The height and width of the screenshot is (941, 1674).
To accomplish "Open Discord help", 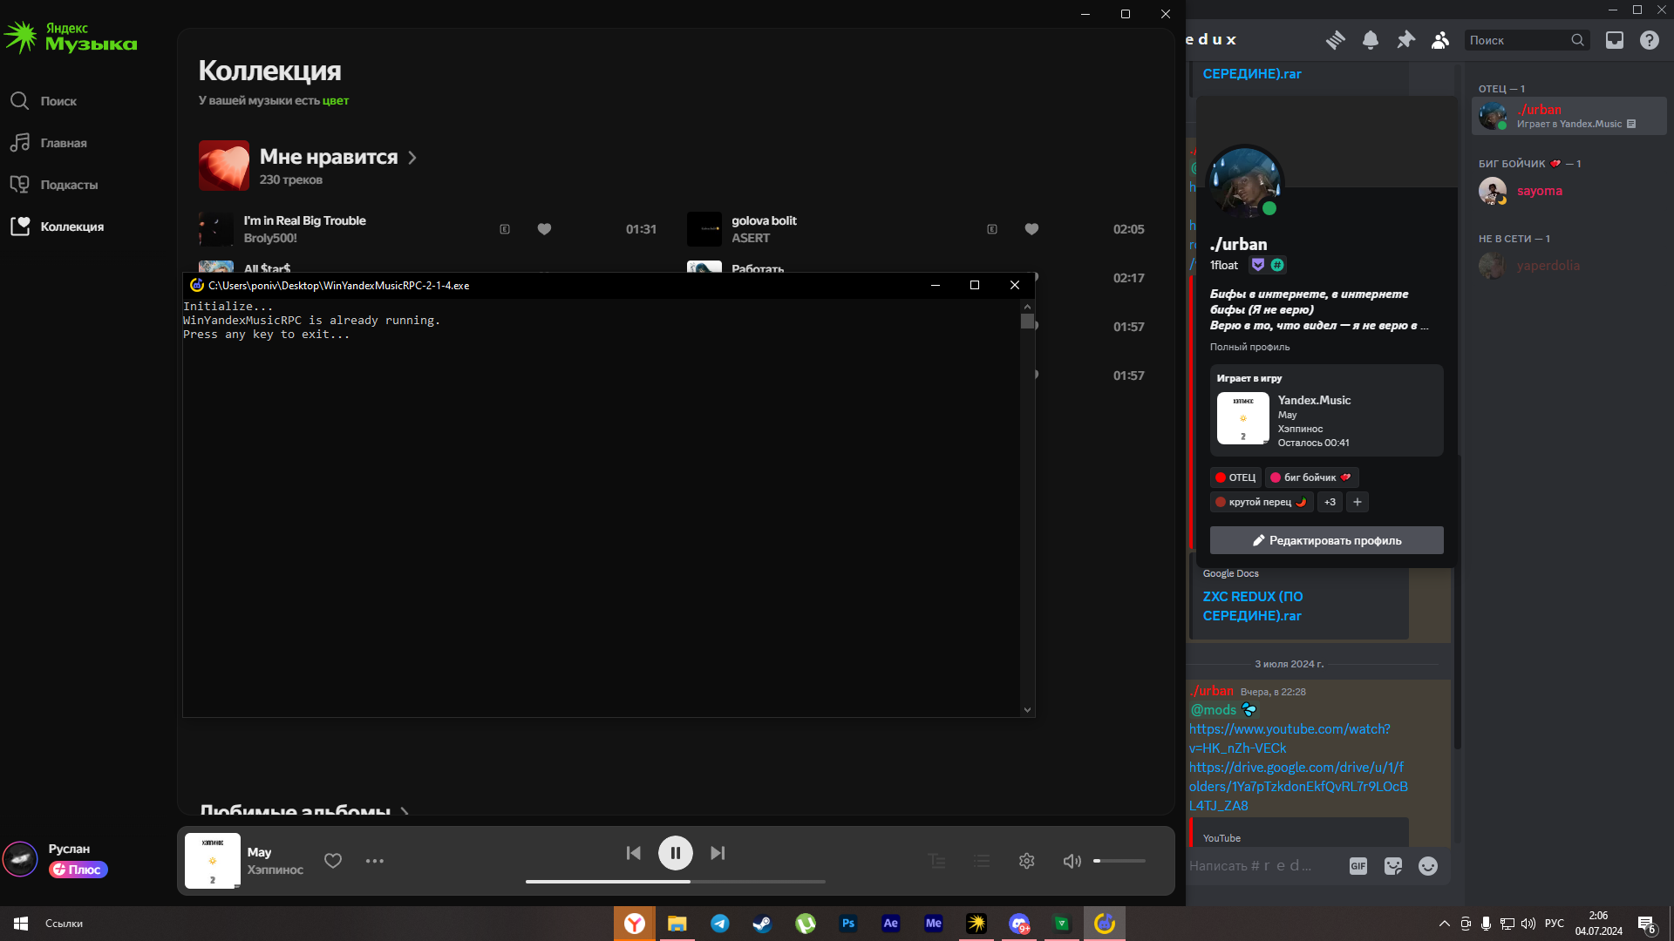I will (x=1650, y=40).
